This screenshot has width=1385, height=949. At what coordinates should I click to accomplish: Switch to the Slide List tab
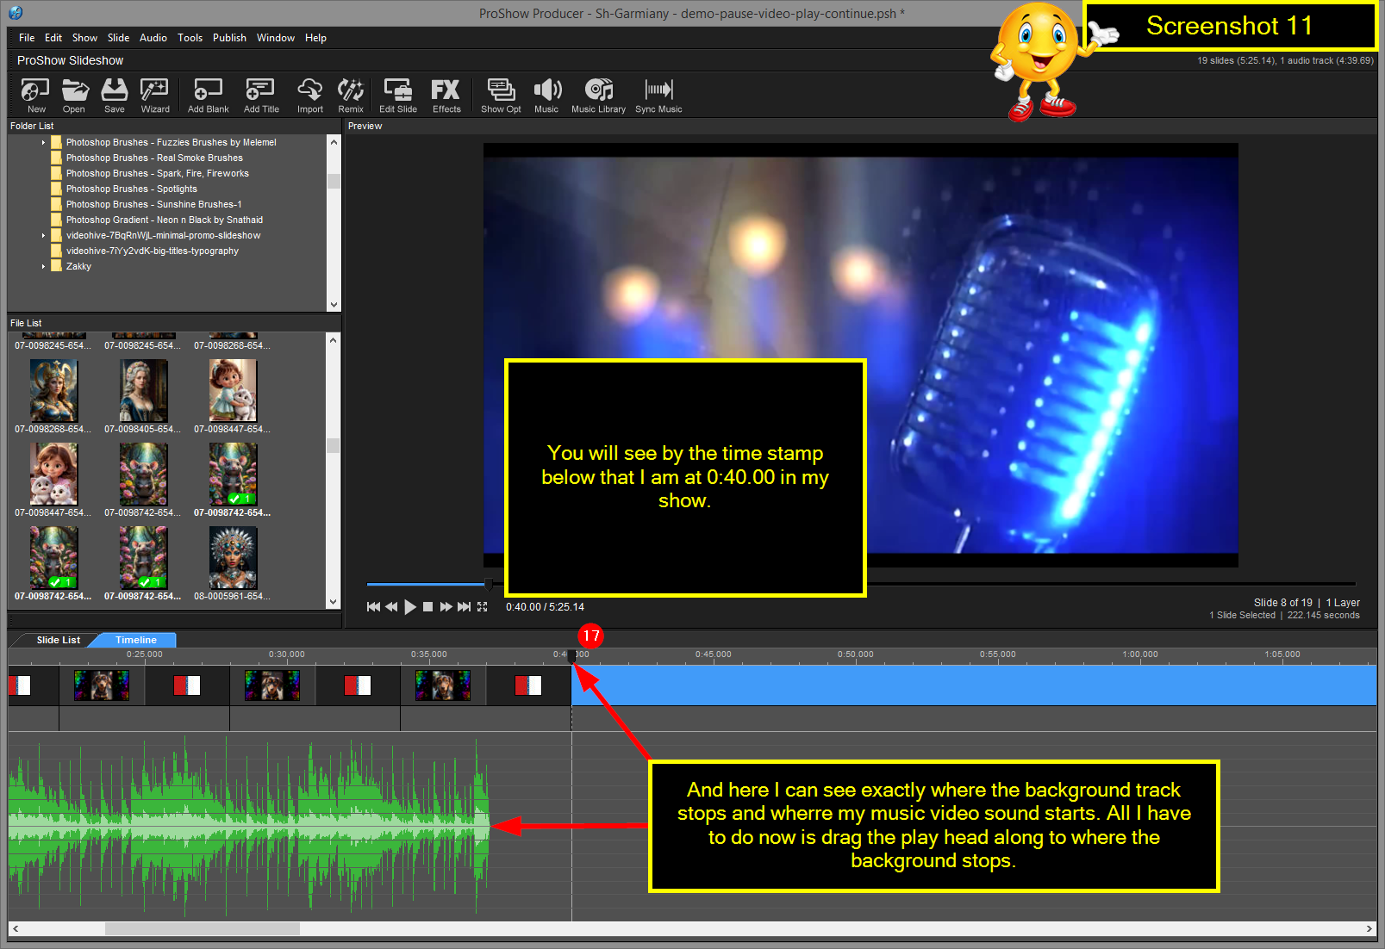(x=58, y=640)
